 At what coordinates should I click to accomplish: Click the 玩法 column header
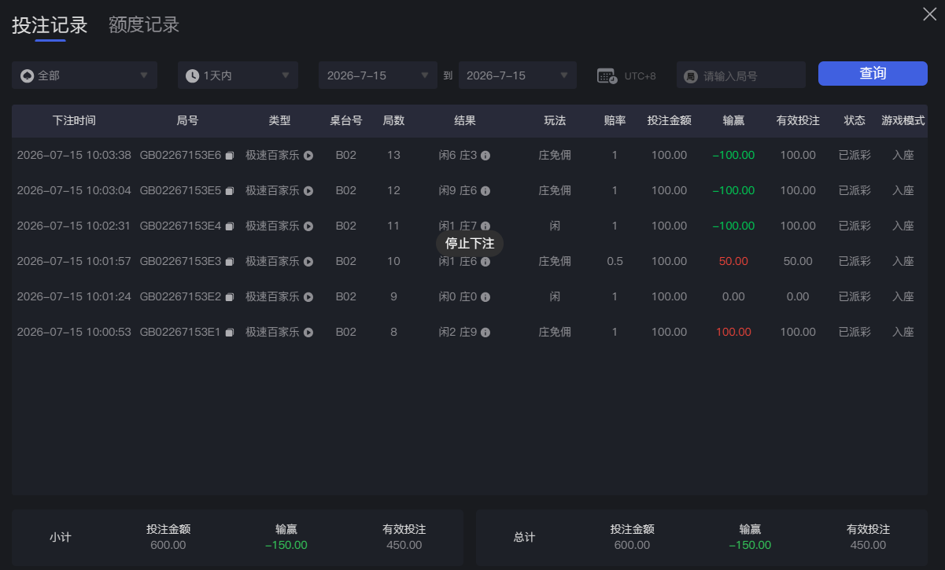click(x=555, y=121)
